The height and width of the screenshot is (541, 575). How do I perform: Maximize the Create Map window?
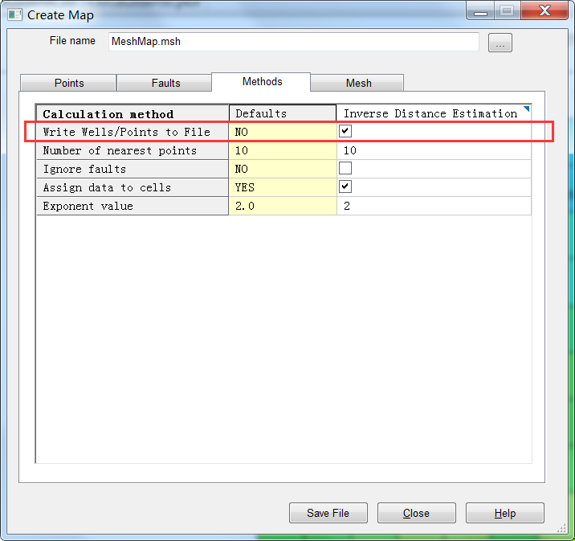pos(506,11)
